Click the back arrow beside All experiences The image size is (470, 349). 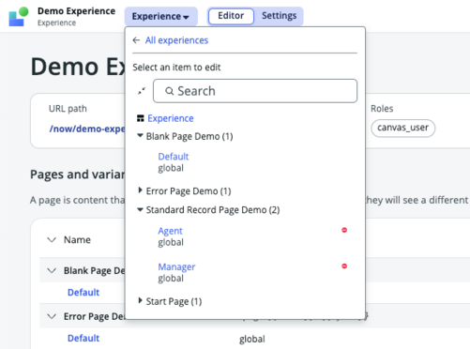click(136, 40)
